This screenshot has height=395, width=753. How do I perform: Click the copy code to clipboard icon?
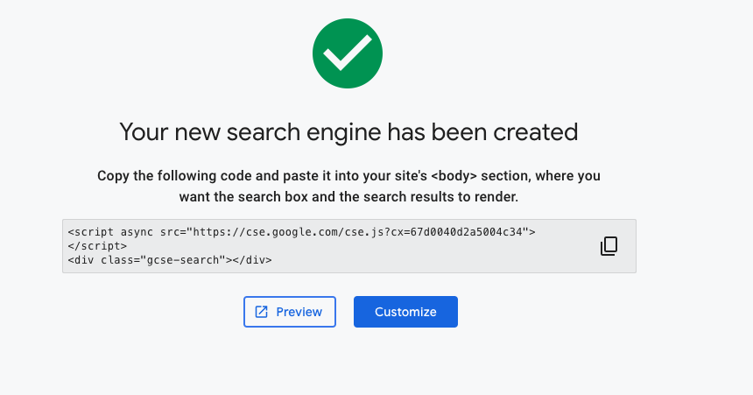(609, 246)
